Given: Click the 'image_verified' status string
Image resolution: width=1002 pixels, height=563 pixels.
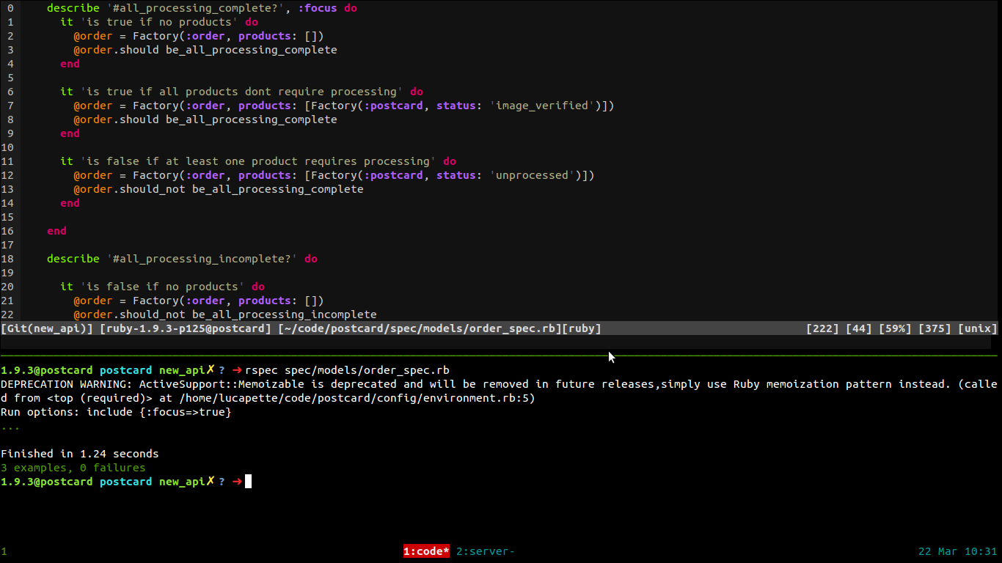Looking at the screenshot, I should coord(542,106).
